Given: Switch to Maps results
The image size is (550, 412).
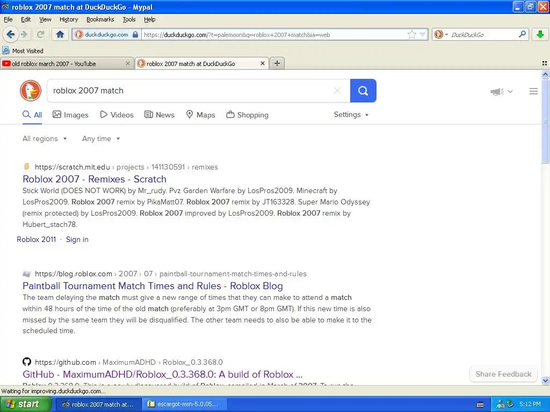Looking at the screenshot, I should pos(200,115).
